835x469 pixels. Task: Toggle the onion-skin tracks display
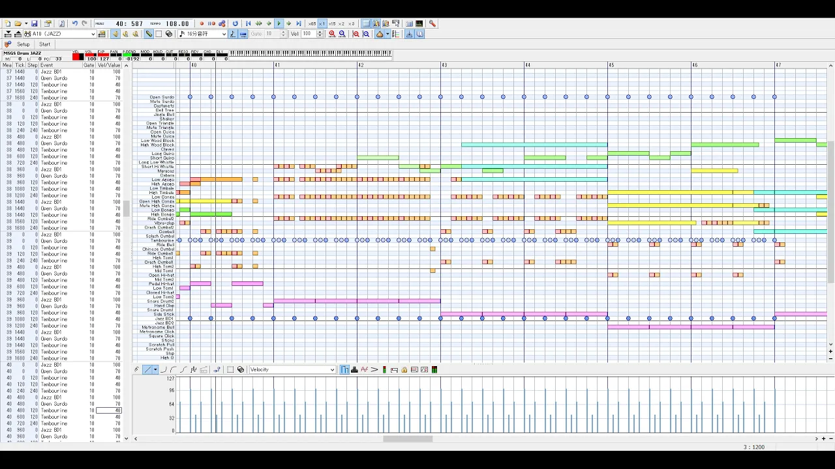(x=380, y=34)
